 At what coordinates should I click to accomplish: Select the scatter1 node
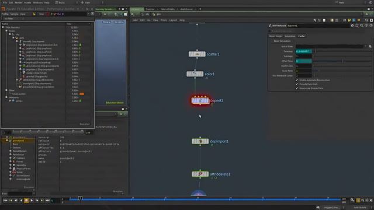pyautogui.click(x=197, y=54)
